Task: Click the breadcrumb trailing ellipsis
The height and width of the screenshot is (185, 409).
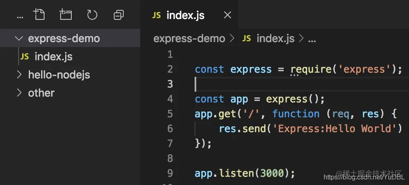Action: pyautogui.click(x=312, y=40)
